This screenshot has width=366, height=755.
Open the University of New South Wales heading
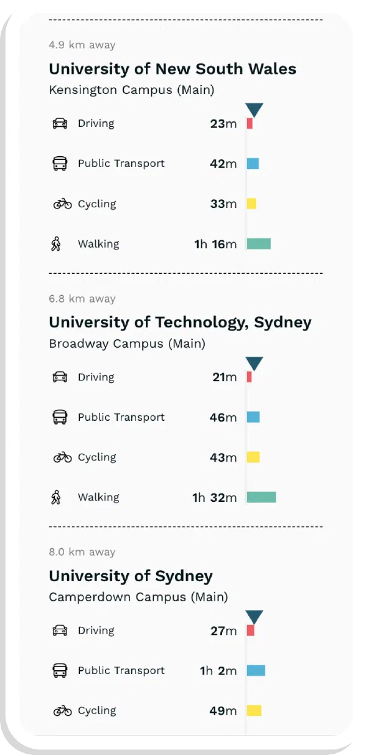click(x=173, y=68)
